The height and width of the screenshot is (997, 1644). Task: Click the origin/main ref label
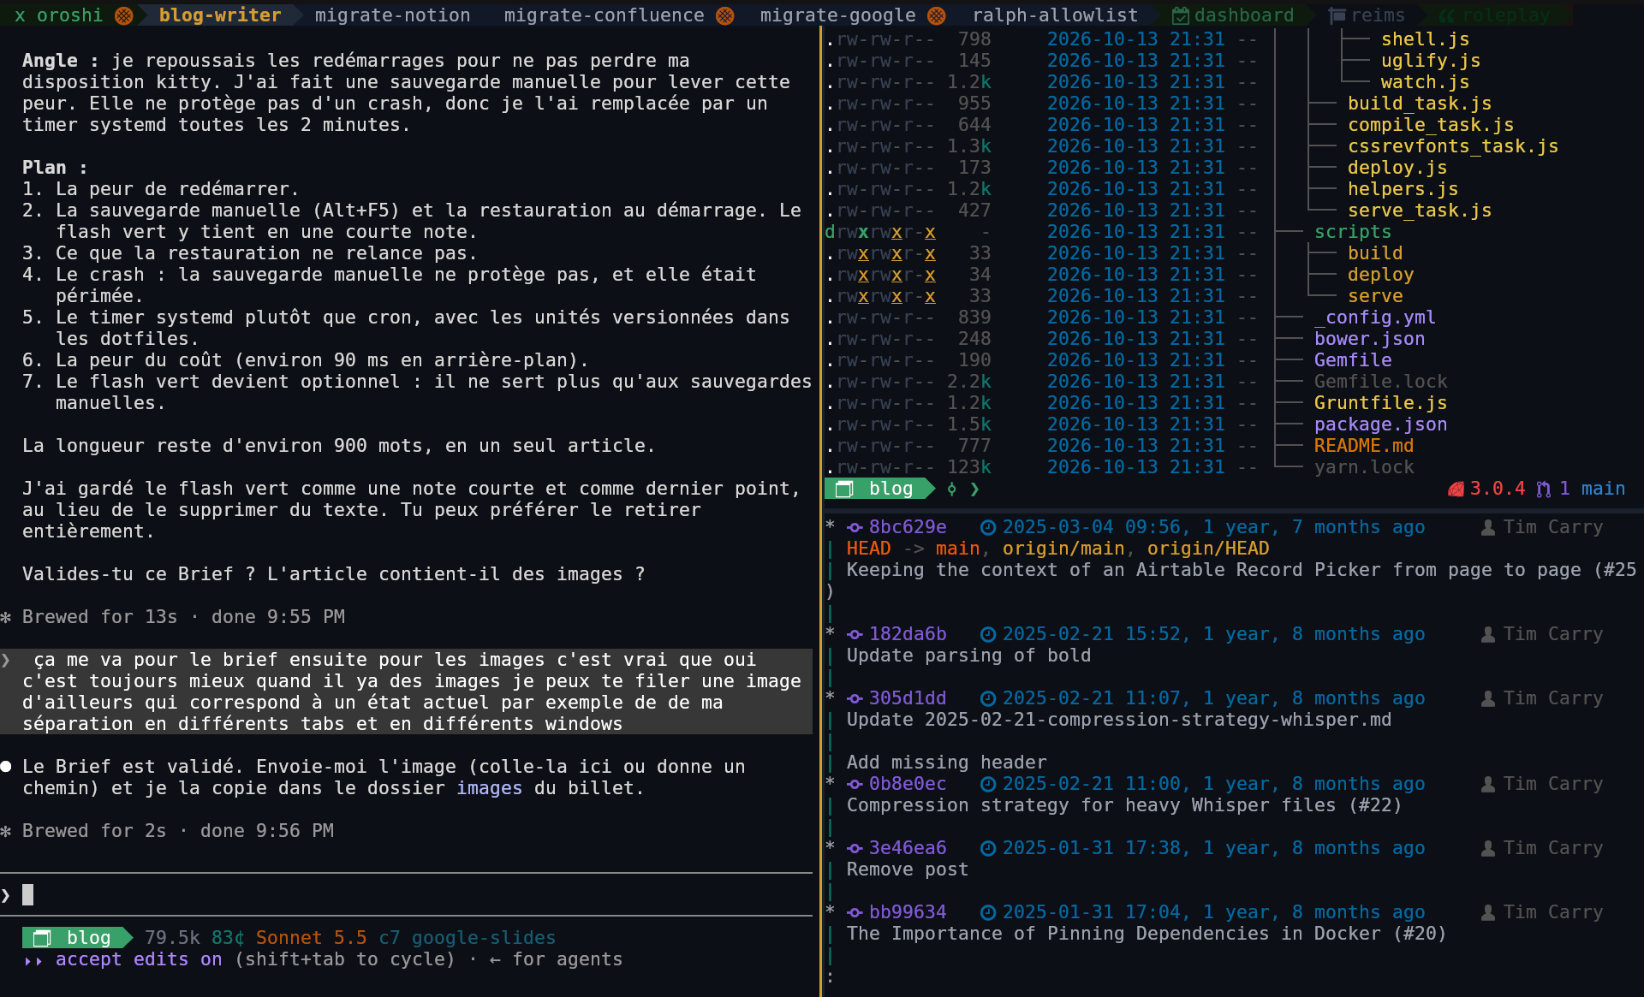pyautogui.click(x=1063, y=549)
